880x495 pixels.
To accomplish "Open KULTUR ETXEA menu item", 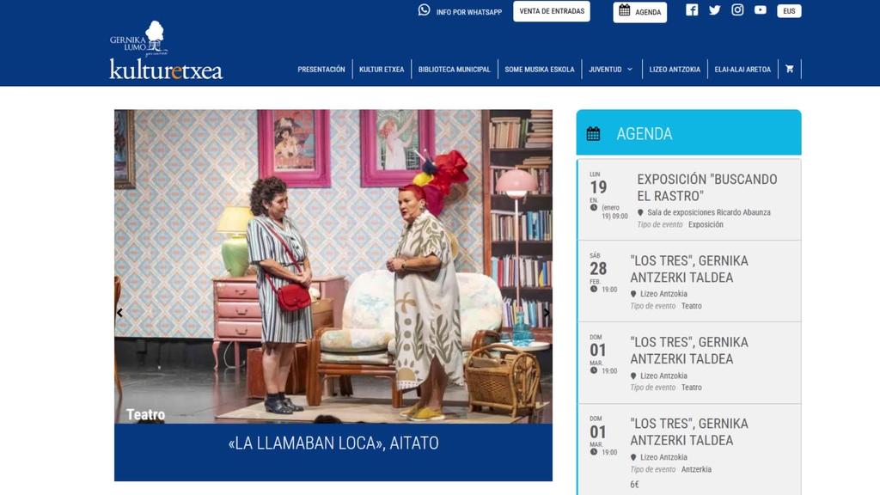I will point(382,70).
